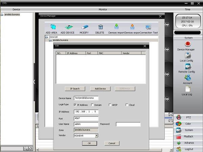Screen dimensions: 203x152
Task: Open the Advance panel
Action: coord(188,143)
